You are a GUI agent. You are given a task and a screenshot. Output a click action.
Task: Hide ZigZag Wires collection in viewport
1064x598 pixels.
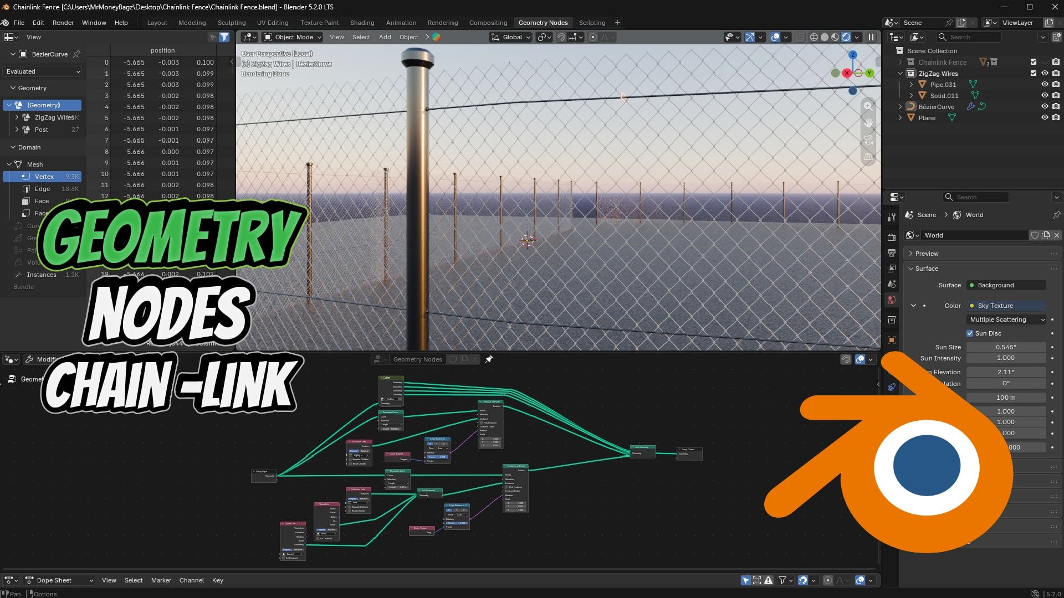pyautogui.click(x=1045, y=73)
